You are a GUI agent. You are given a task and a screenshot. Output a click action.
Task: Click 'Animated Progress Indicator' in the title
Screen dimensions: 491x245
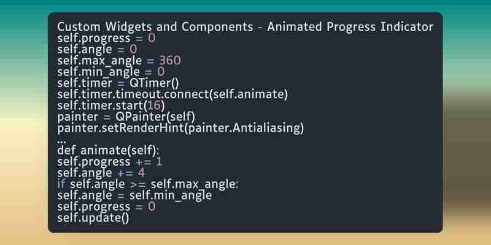350,27
